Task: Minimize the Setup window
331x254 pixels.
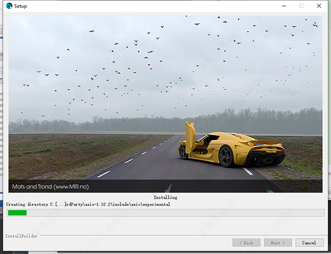Action: [284, 6]
